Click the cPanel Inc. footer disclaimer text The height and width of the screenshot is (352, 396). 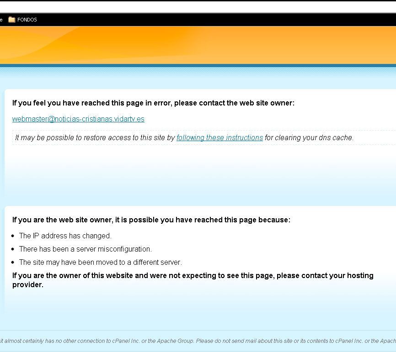pos(198,341)
